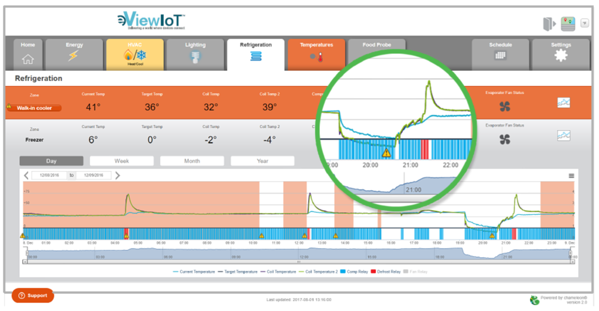The height and width of the screenshot is (311, 599).
Task: Click the Walk-in cooler evaporator fan icon
Action: [x=504, y=106]
